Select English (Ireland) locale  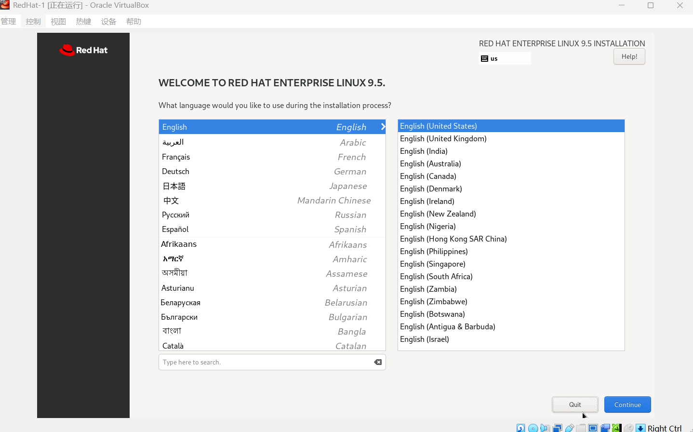tap(511, 201)
